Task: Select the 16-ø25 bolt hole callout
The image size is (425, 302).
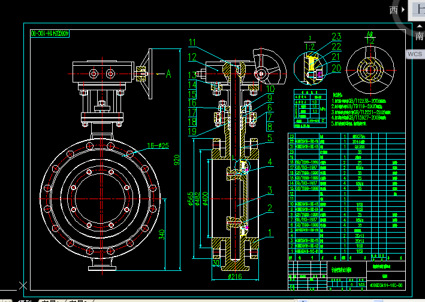Action: 158,145
